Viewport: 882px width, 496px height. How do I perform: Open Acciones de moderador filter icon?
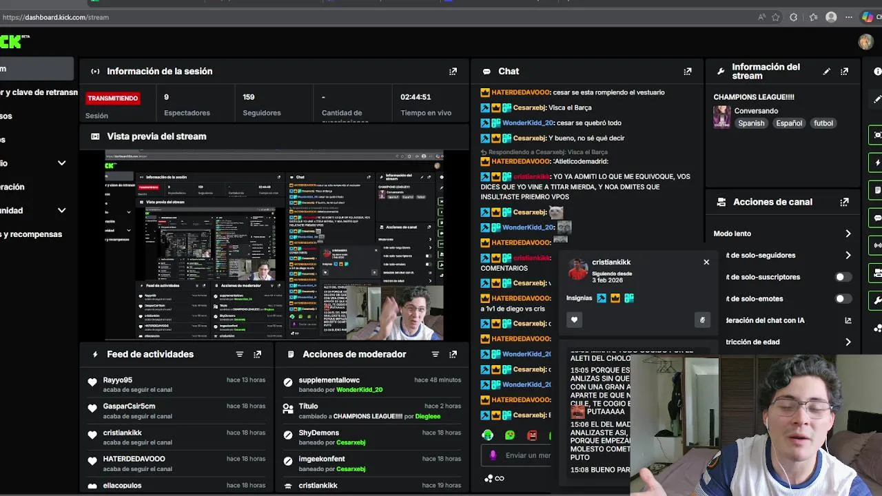435,354
